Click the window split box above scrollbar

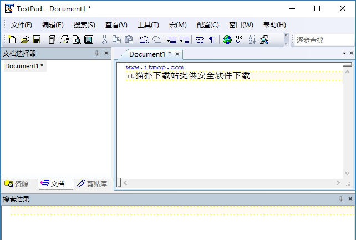(347, 65)
